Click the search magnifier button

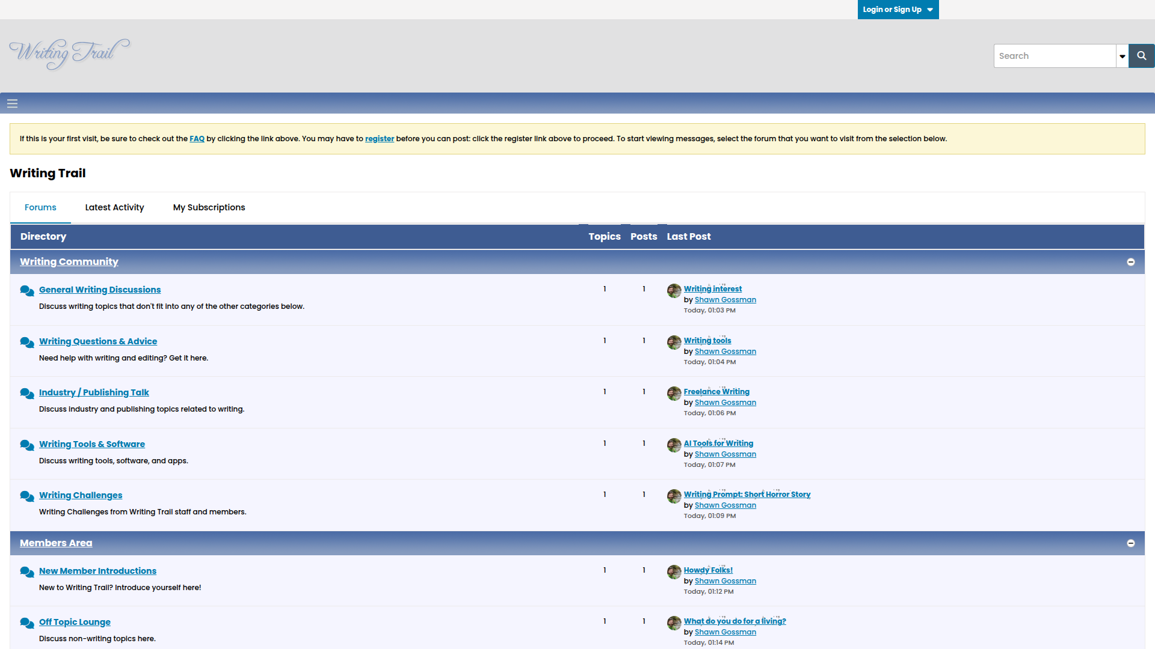(1141, 56)
